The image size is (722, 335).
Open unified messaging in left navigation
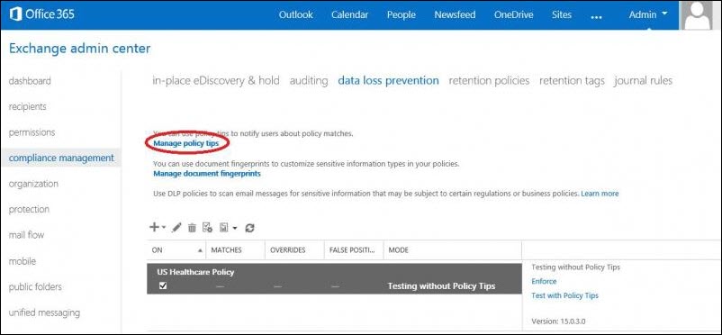44,312
